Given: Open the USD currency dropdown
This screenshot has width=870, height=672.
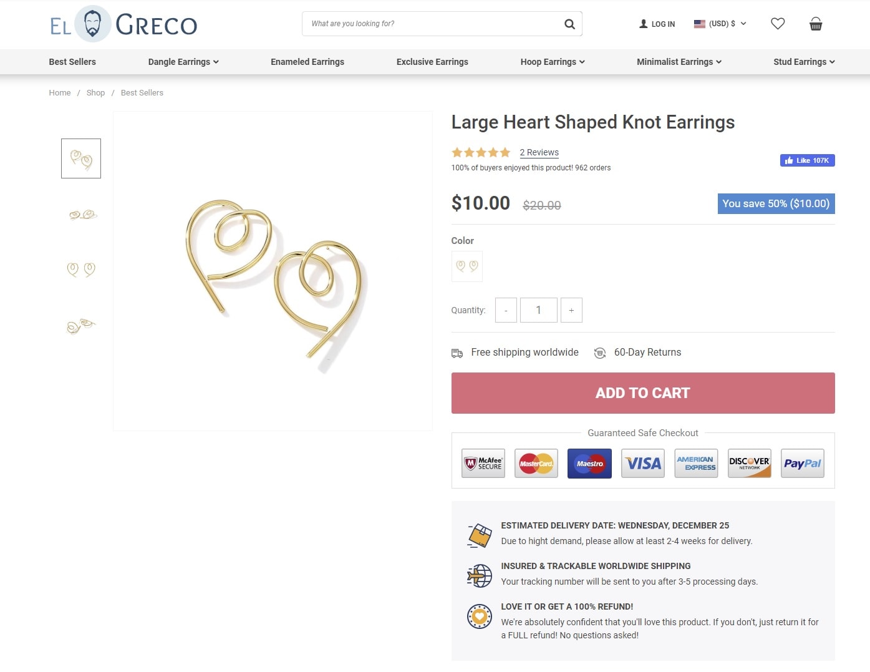Looking at the screenshot, I should (x=720, y=24).
